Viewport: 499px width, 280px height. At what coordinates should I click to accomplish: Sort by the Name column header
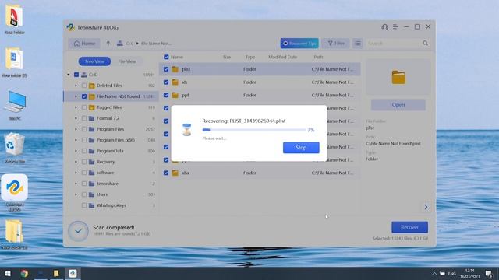click(177, 57)
